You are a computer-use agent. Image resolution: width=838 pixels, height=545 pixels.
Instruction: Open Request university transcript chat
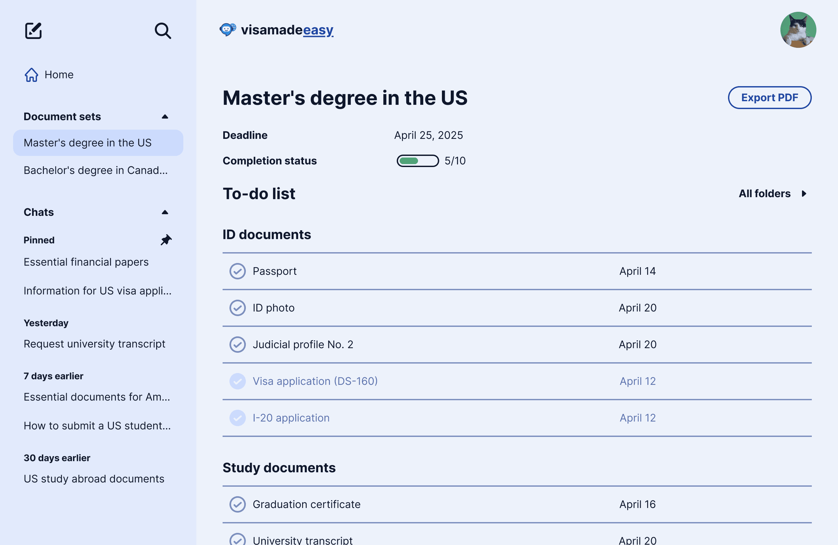(x=94, y=344)
